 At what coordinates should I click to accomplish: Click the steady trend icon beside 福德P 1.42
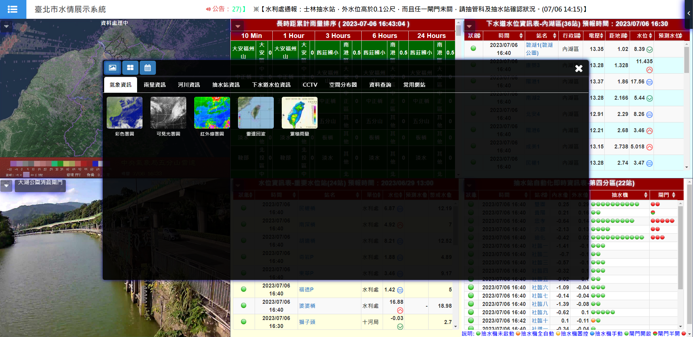(x=400, y=290)
